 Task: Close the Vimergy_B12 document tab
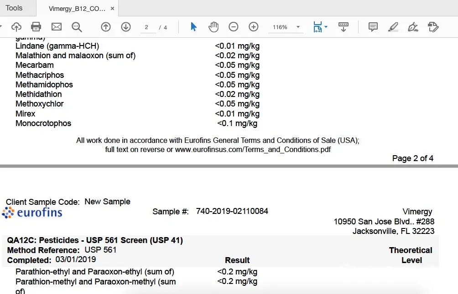click(x=112, y=9)
